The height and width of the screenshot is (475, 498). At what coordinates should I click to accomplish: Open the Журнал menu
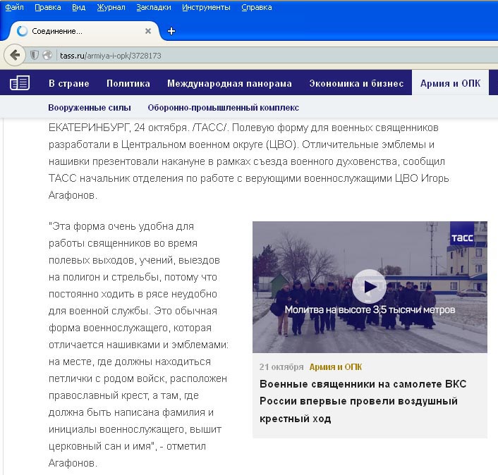coord(111,7)
